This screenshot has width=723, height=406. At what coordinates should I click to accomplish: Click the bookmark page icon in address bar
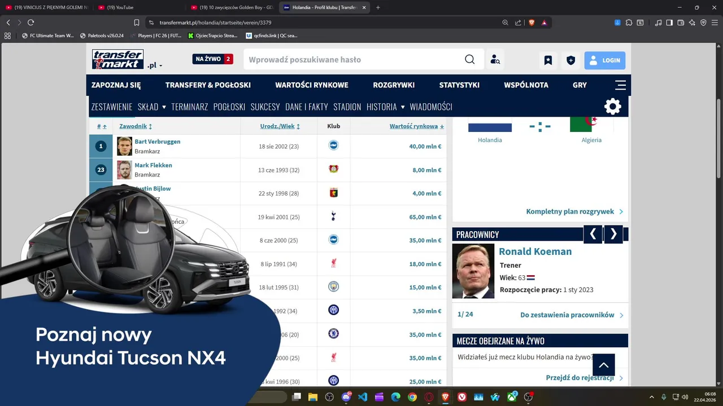(x=137, y=23)
